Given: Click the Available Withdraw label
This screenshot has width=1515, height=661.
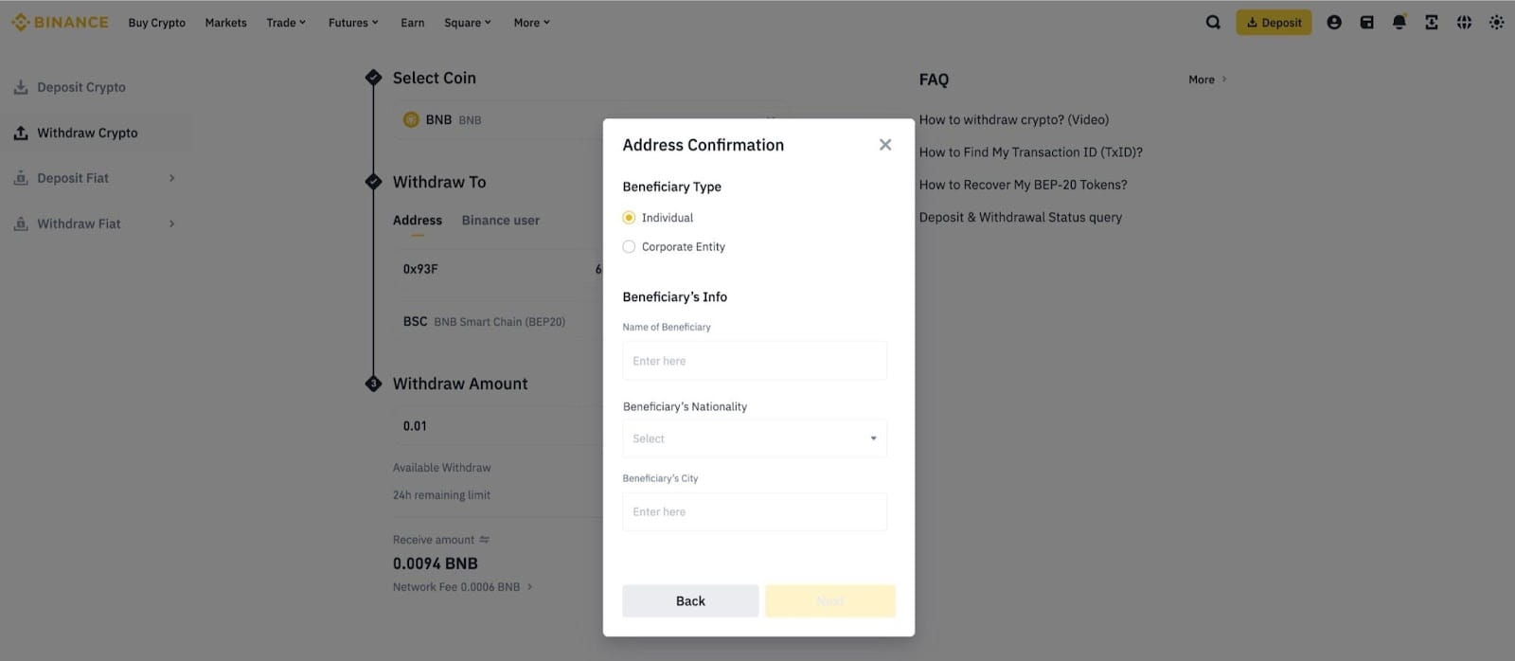Looking at the screenshot, I should click(442, 468).
